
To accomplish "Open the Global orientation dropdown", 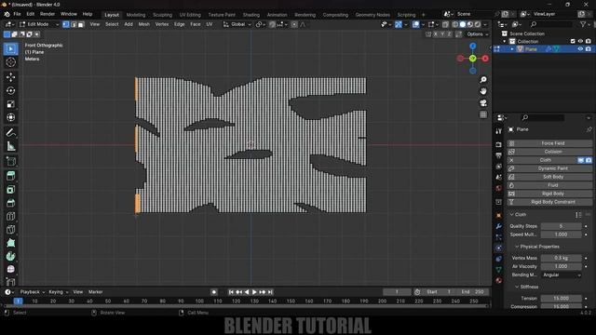I will click(237, 24).
